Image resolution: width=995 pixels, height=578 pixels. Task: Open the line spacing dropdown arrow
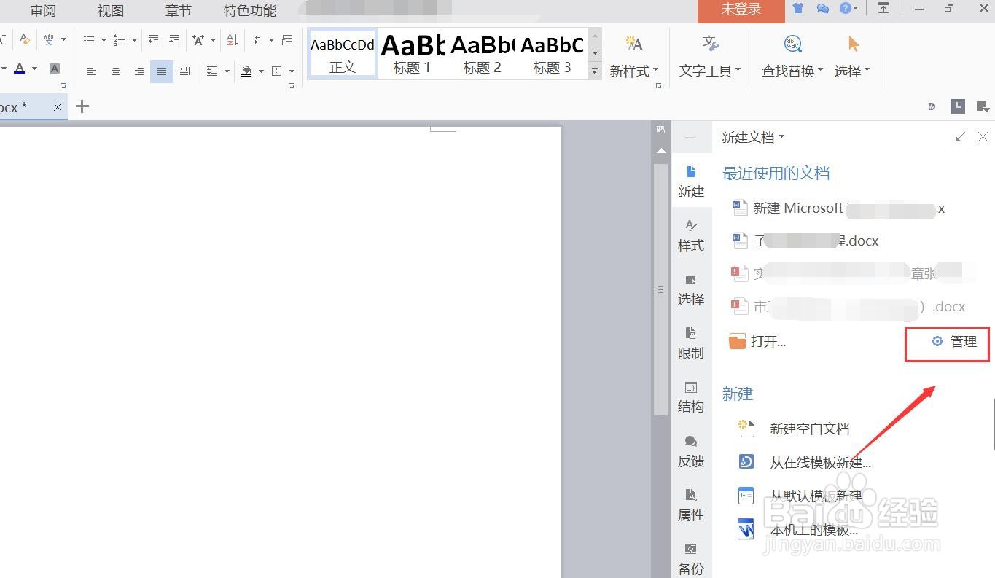(x=227, y=71)
